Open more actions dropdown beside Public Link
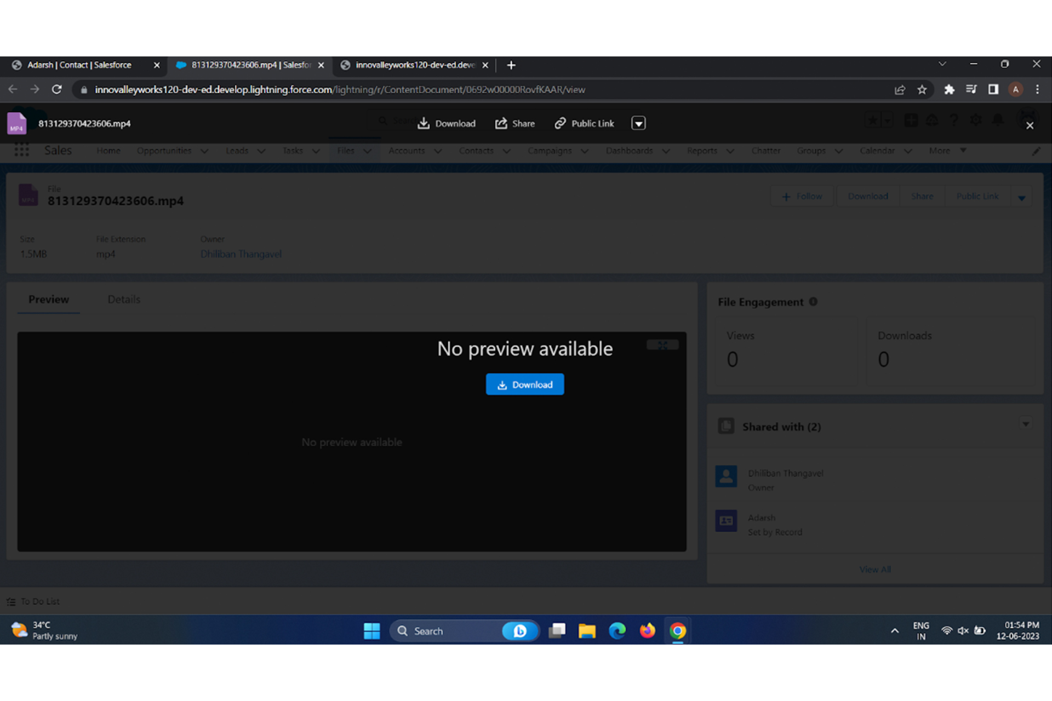The width and height of the screenshot is (1052, 701). coord(638,123)
